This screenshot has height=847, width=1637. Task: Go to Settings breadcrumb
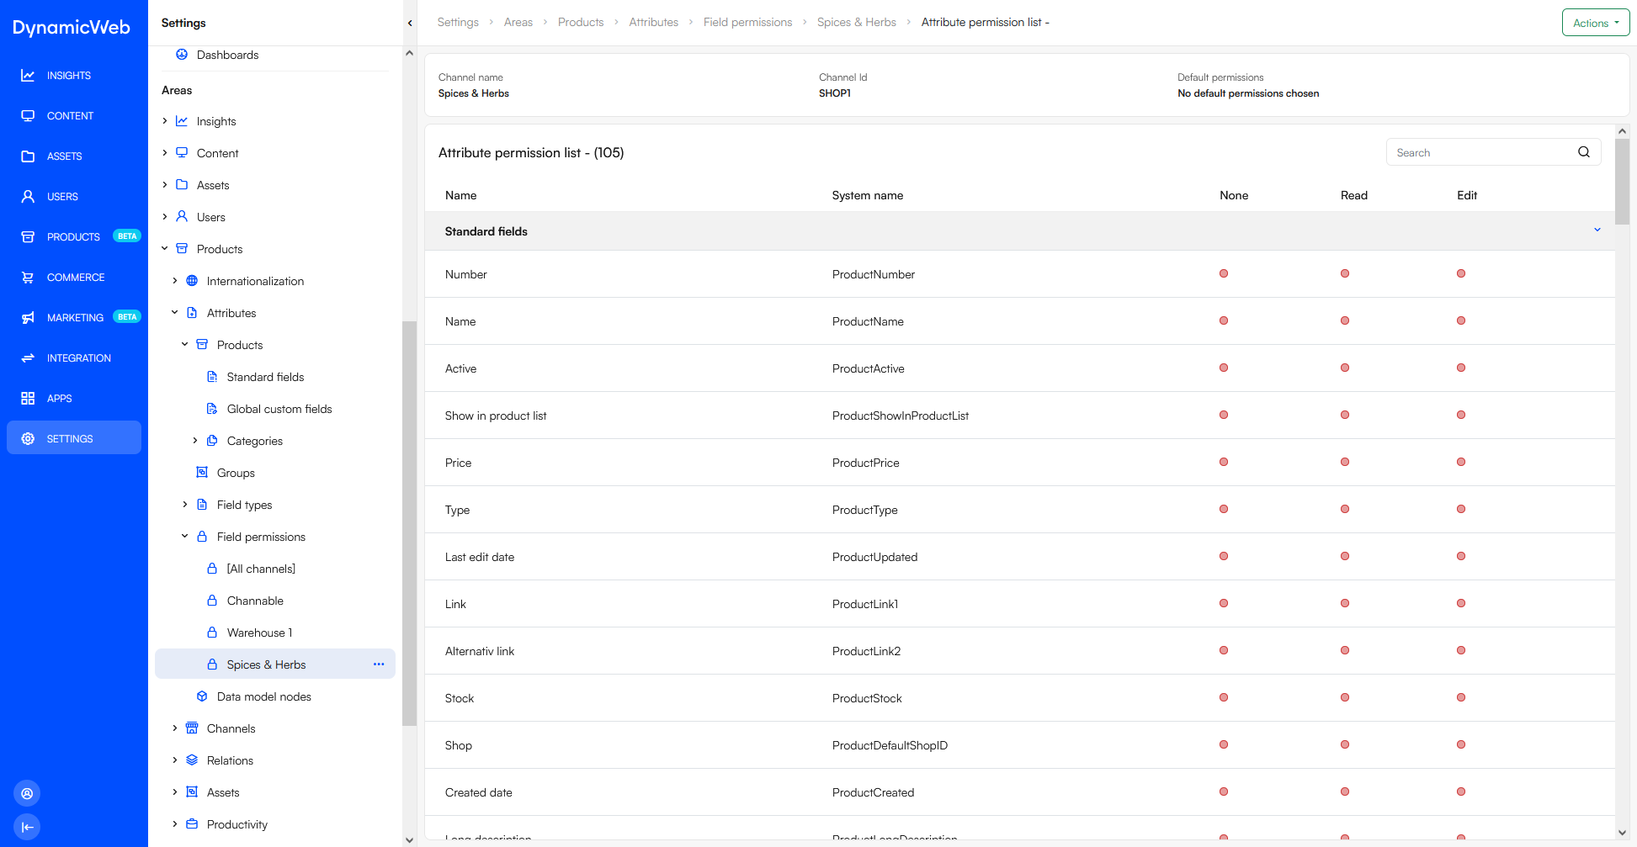[x=458, y=23]
